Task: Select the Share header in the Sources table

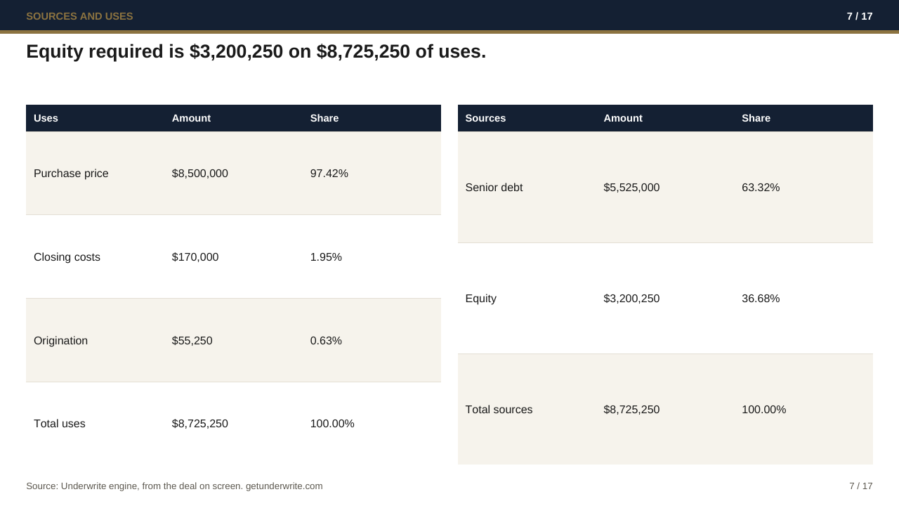Action: pyautogui.click(x=756, y=118)
